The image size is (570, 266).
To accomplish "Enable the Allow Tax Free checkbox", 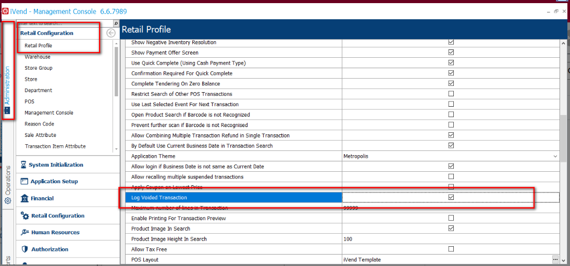I will (x=451, y=249).
